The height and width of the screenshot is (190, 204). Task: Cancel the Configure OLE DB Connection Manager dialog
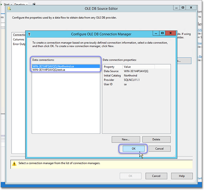(159, 149)
